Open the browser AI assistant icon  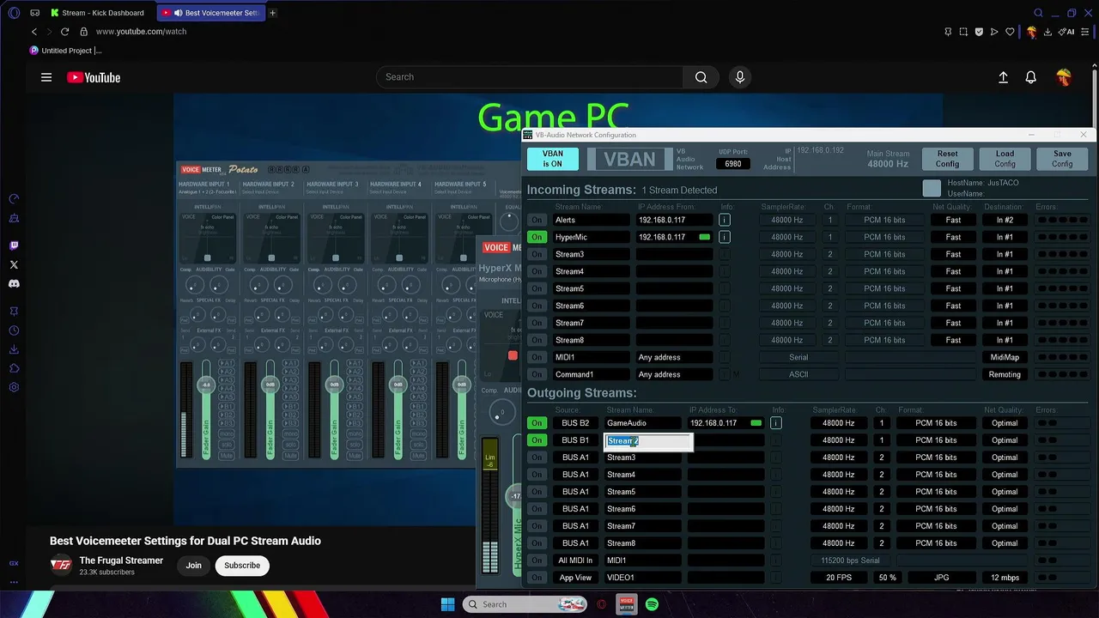(x=1068, y=32)
